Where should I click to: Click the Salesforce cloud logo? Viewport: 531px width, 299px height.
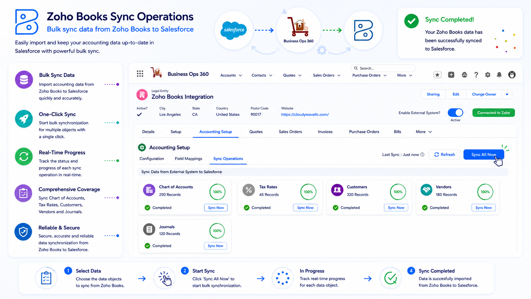(x=234, y=30)
